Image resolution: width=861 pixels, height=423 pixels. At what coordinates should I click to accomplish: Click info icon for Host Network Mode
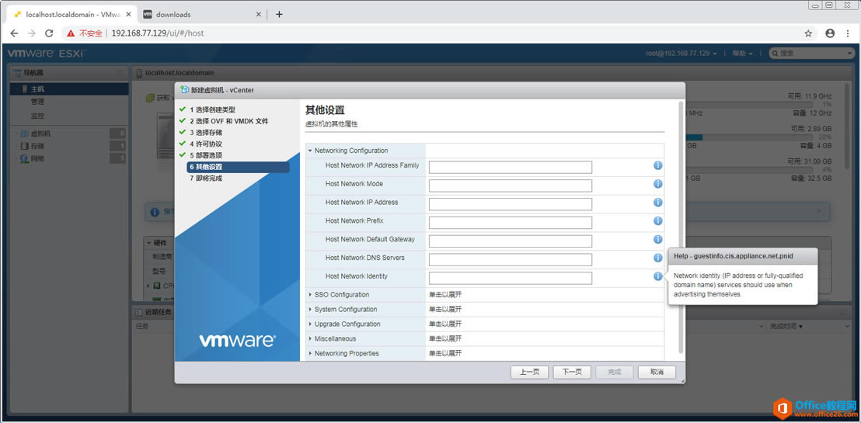657,184
